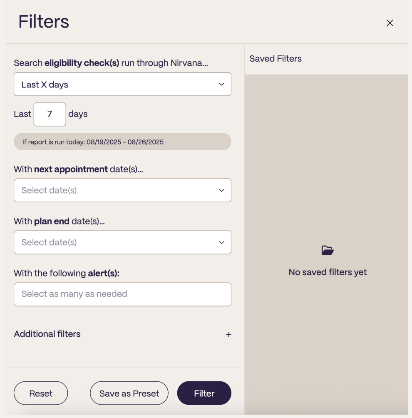Click the plus icon beside Additional filters
Image resolution: width=412 pixels, height=418 pixels.
pos(228,334)
